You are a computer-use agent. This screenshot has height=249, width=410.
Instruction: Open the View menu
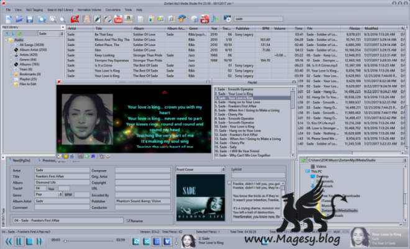(x=18, y=10)
